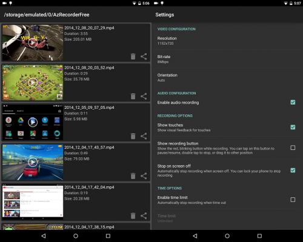The height and width of the screenshot is (242, 303).
Task: Play the 2014_12_08_20_07_29.mp4 thumbnail
Action: [33, 42]
